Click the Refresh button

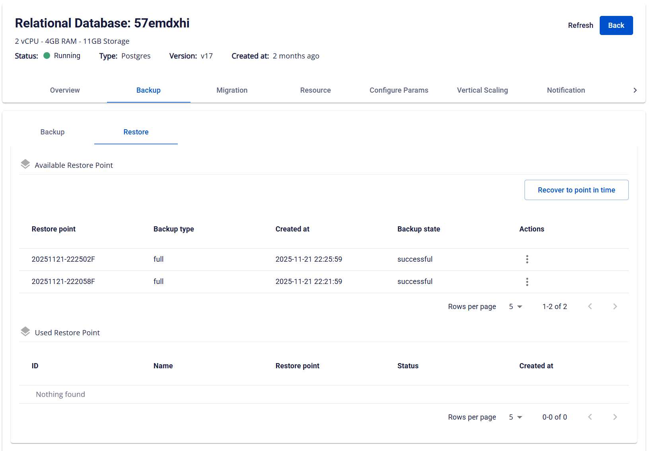pyautogui.click(x=580, y=25)
